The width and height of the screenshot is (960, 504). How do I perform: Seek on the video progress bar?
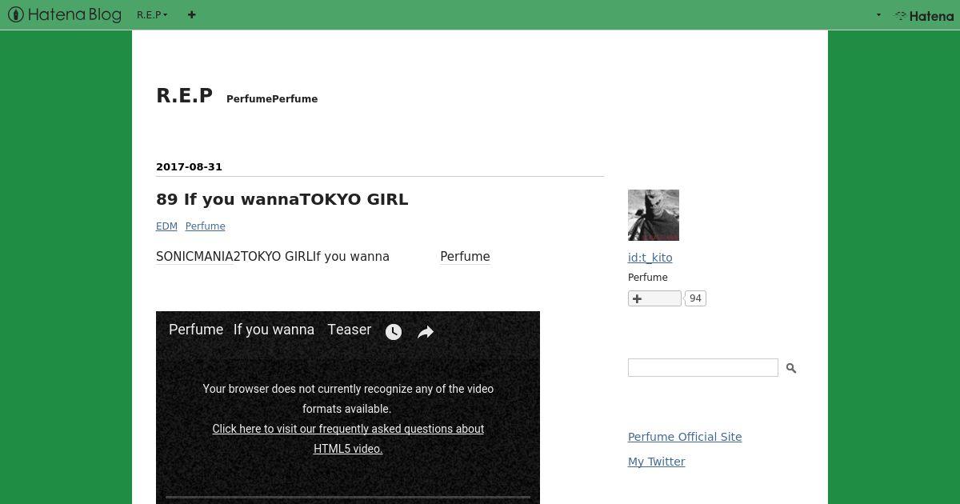tap(348, 497)
